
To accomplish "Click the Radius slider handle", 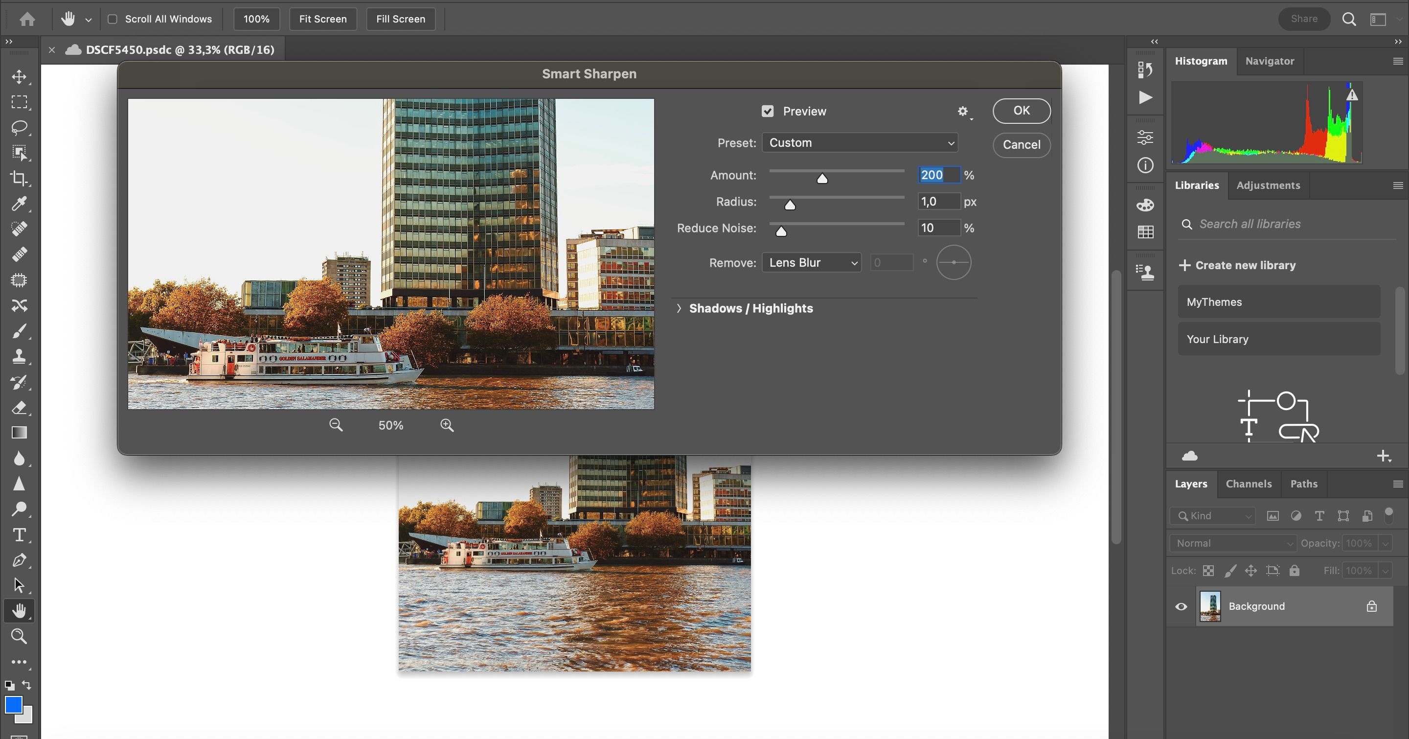I will click(x=789, y=205).
